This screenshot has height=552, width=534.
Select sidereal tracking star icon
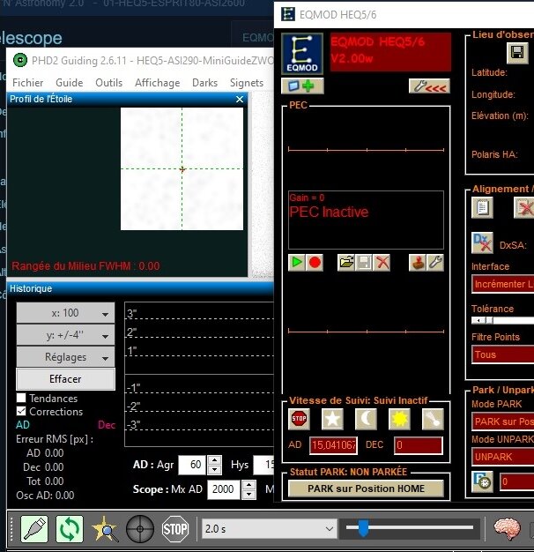(x=332, y=419)
